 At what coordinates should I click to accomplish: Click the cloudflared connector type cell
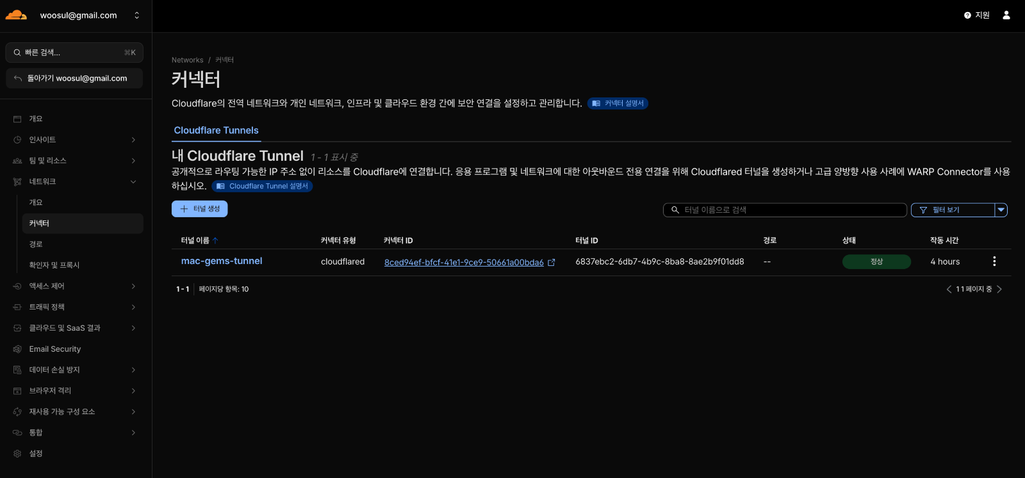343,261
